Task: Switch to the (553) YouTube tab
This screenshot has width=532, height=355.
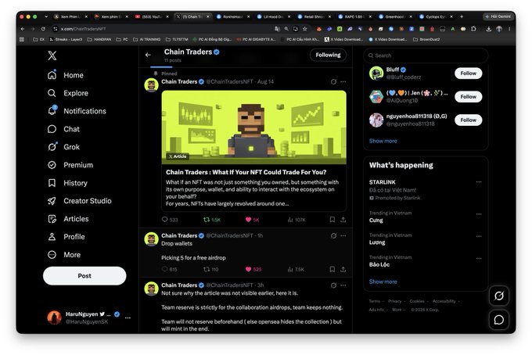Action: [151, 16]
